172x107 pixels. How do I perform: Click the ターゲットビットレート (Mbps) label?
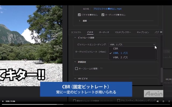(x=91, y=52)
